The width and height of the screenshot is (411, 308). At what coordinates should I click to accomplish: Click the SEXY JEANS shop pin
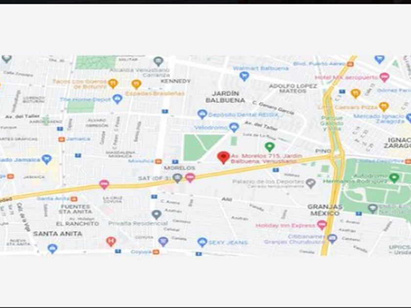point(202,242)
